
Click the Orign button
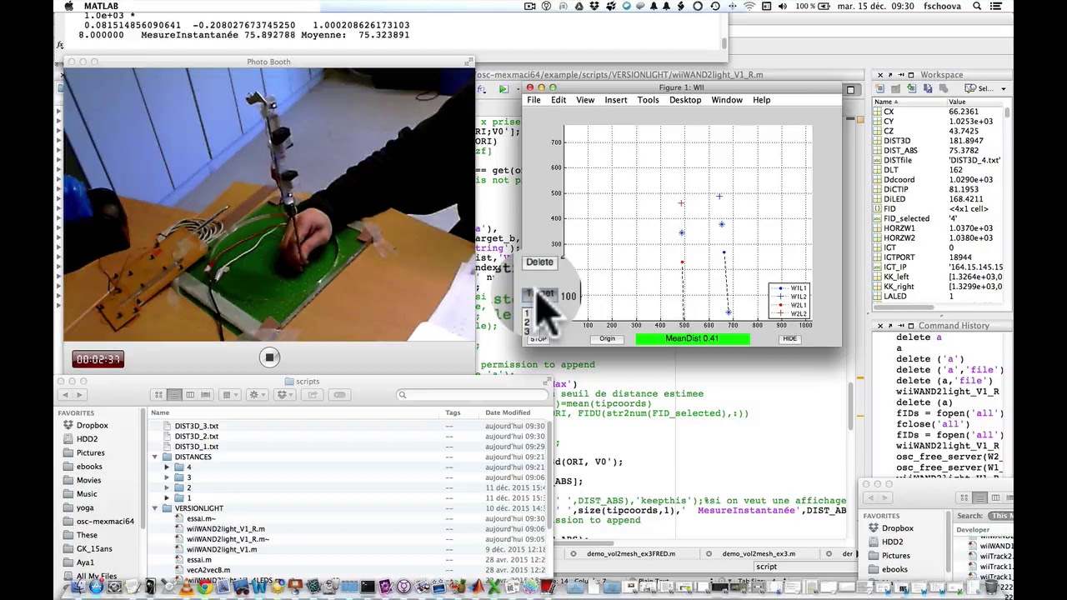click(x=607, y=338)
